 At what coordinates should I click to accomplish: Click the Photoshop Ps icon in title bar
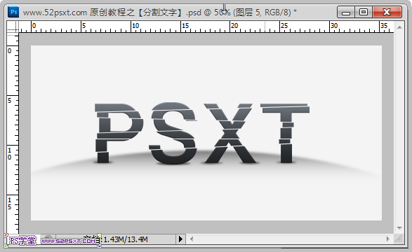pos(13,12)
